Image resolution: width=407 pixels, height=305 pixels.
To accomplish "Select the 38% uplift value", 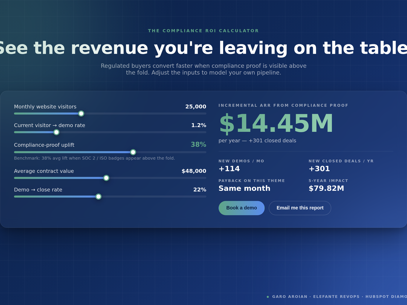I will click(x=198, y=145).
